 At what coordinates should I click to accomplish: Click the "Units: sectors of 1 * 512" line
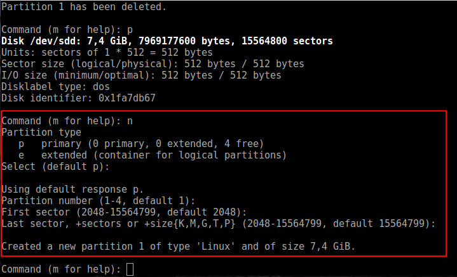click(x=107, y=53)
